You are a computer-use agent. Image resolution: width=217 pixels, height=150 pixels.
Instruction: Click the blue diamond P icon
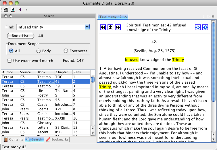198,27
